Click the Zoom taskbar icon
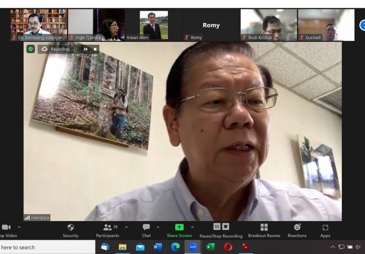This screenshot has height=254, width=365. (193, 247)
